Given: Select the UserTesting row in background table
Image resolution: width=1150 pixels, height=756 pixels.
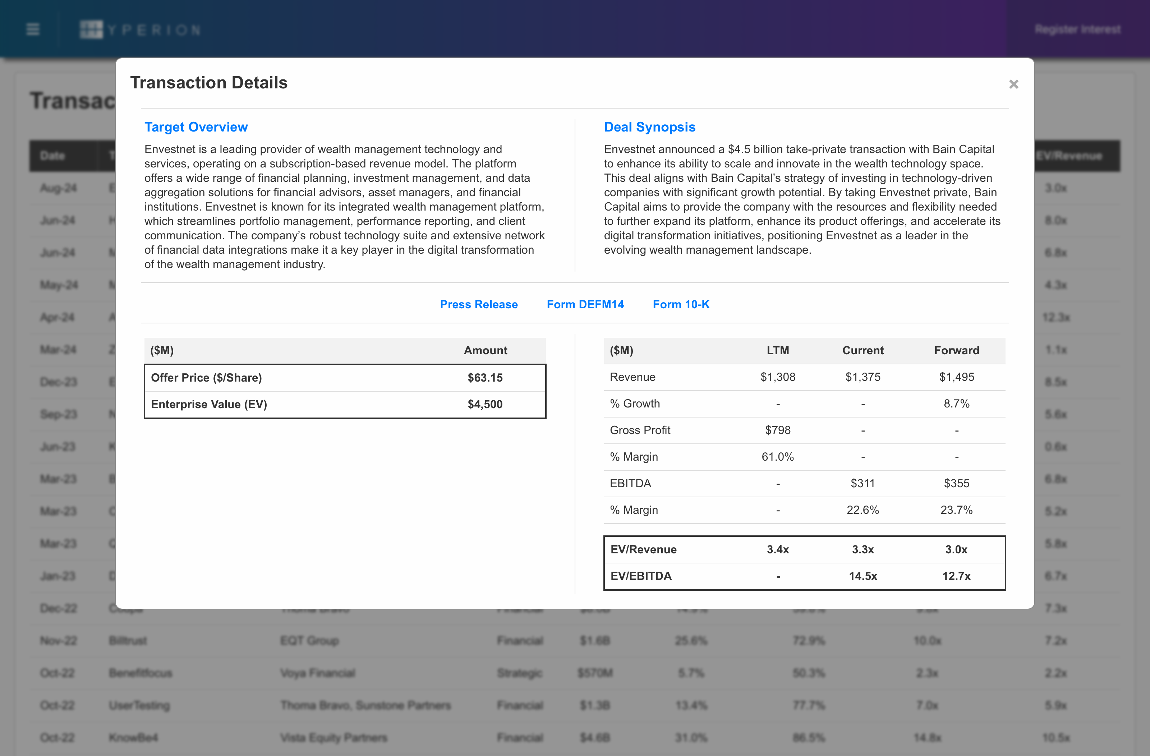Looking at the screenshot, I should (x=575, y=706).
